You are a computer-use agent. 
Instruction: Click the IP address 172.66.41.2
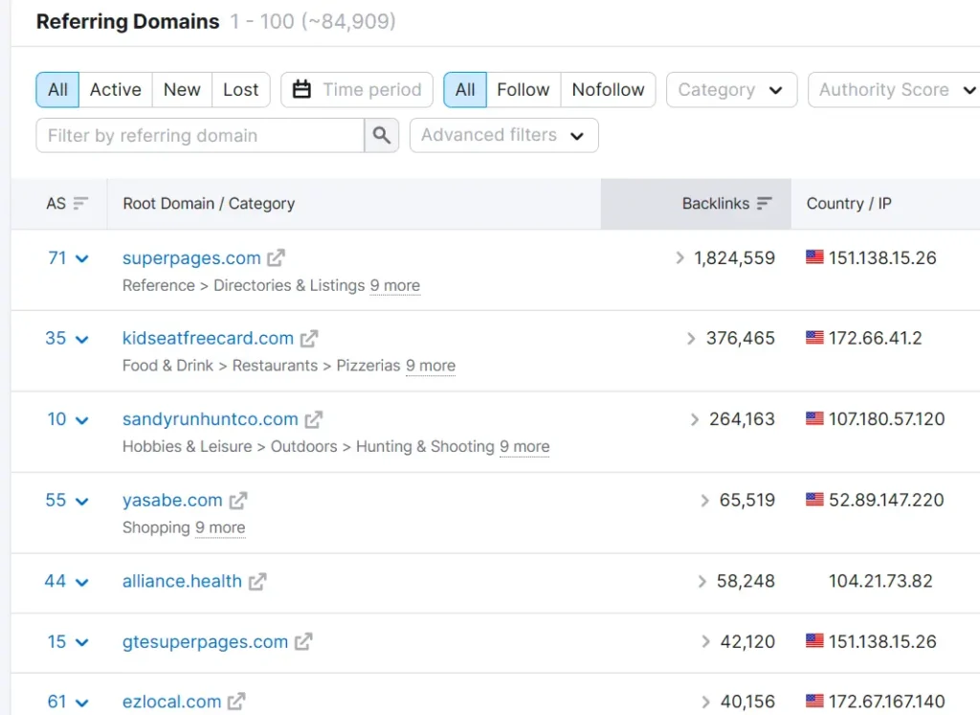pyautogui.click(x=875, y=338)
